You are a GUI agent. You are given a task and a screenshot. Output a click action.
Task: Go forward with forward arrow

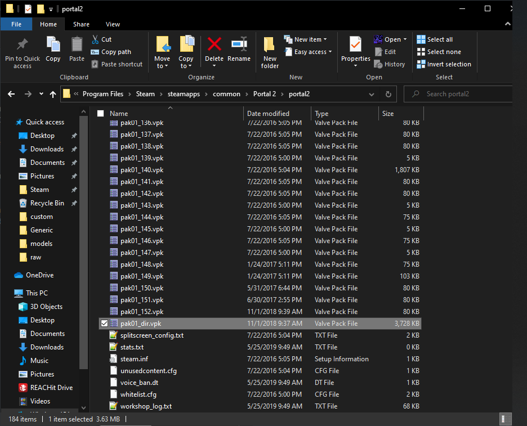click(x=28, y=94)
